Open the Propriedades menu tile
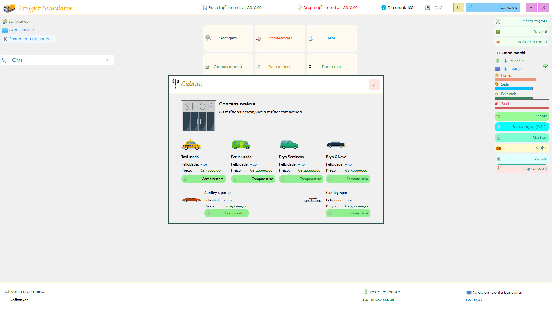The image size is (552, 311). (x=280, y=38)
